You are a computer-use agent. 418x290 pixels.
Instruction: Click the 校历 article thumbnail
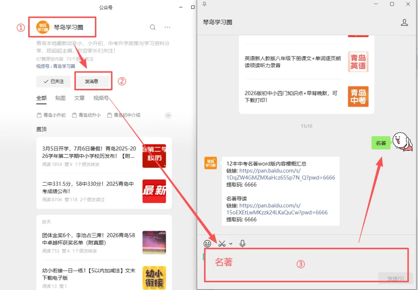point(154,156)
